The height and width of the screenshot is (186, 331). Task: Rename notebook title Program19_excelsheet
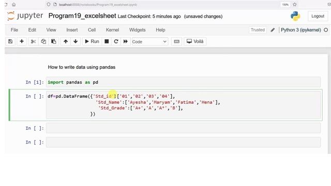tap(82, 16)
